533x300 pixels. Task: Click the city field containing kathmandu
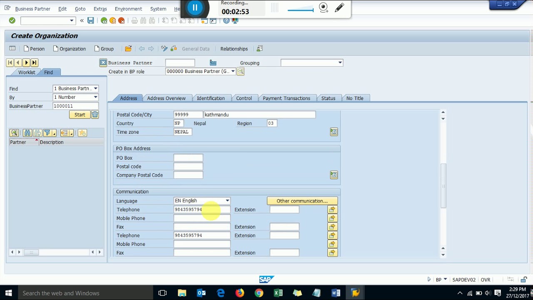pos(259,115)
